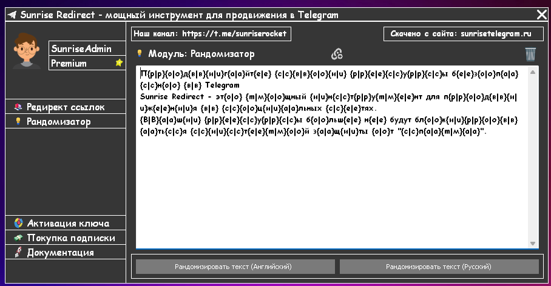Open the t.me/sunriserocket channel link
The height and width of the screenshot is (286, 551).
click(x=234, y=34)
